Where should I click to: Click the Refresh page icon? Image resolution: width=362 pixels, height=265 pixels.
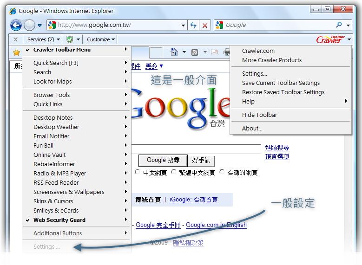[193, 25]
